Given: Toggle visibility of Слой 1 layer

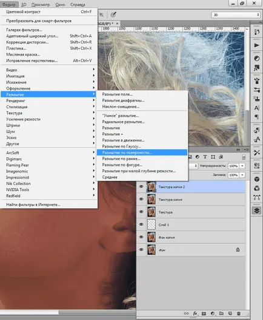Looking at the screenshot, I should pyautogui.click(x=141, y=224).
